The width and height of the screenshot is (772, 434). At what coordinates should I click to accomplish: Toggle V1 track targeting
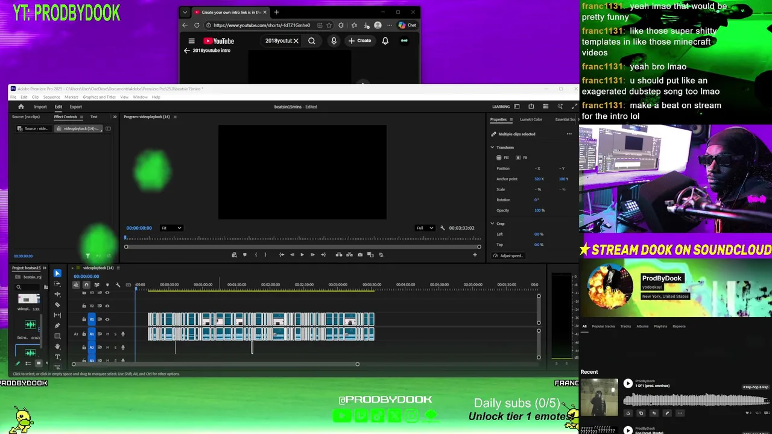[x=92, y=319]
